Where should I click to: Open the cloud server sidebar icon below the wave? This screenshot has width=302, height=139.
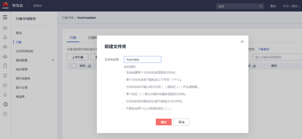click(5, 57)
